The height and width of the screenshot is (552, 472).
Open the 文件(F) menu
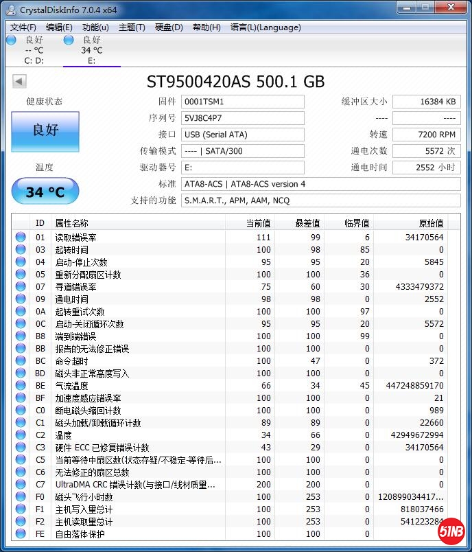(x=23, y=27)
